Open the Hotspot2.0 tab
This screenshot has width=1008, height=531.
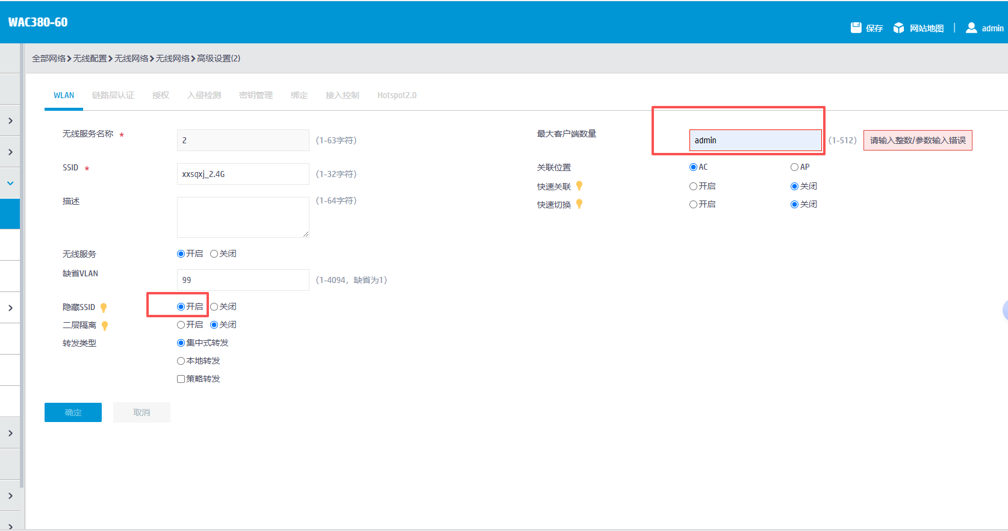(397, 95)
